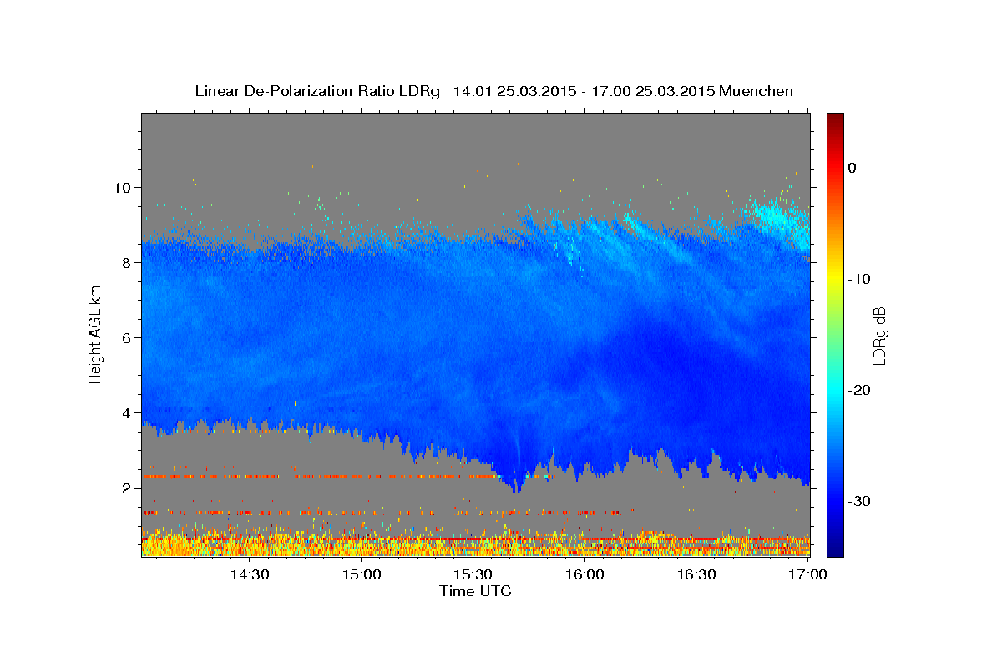The image size is (1002, 668).
Task: Click the colorbar label '-10'
Action: click(x=859, y=279)
